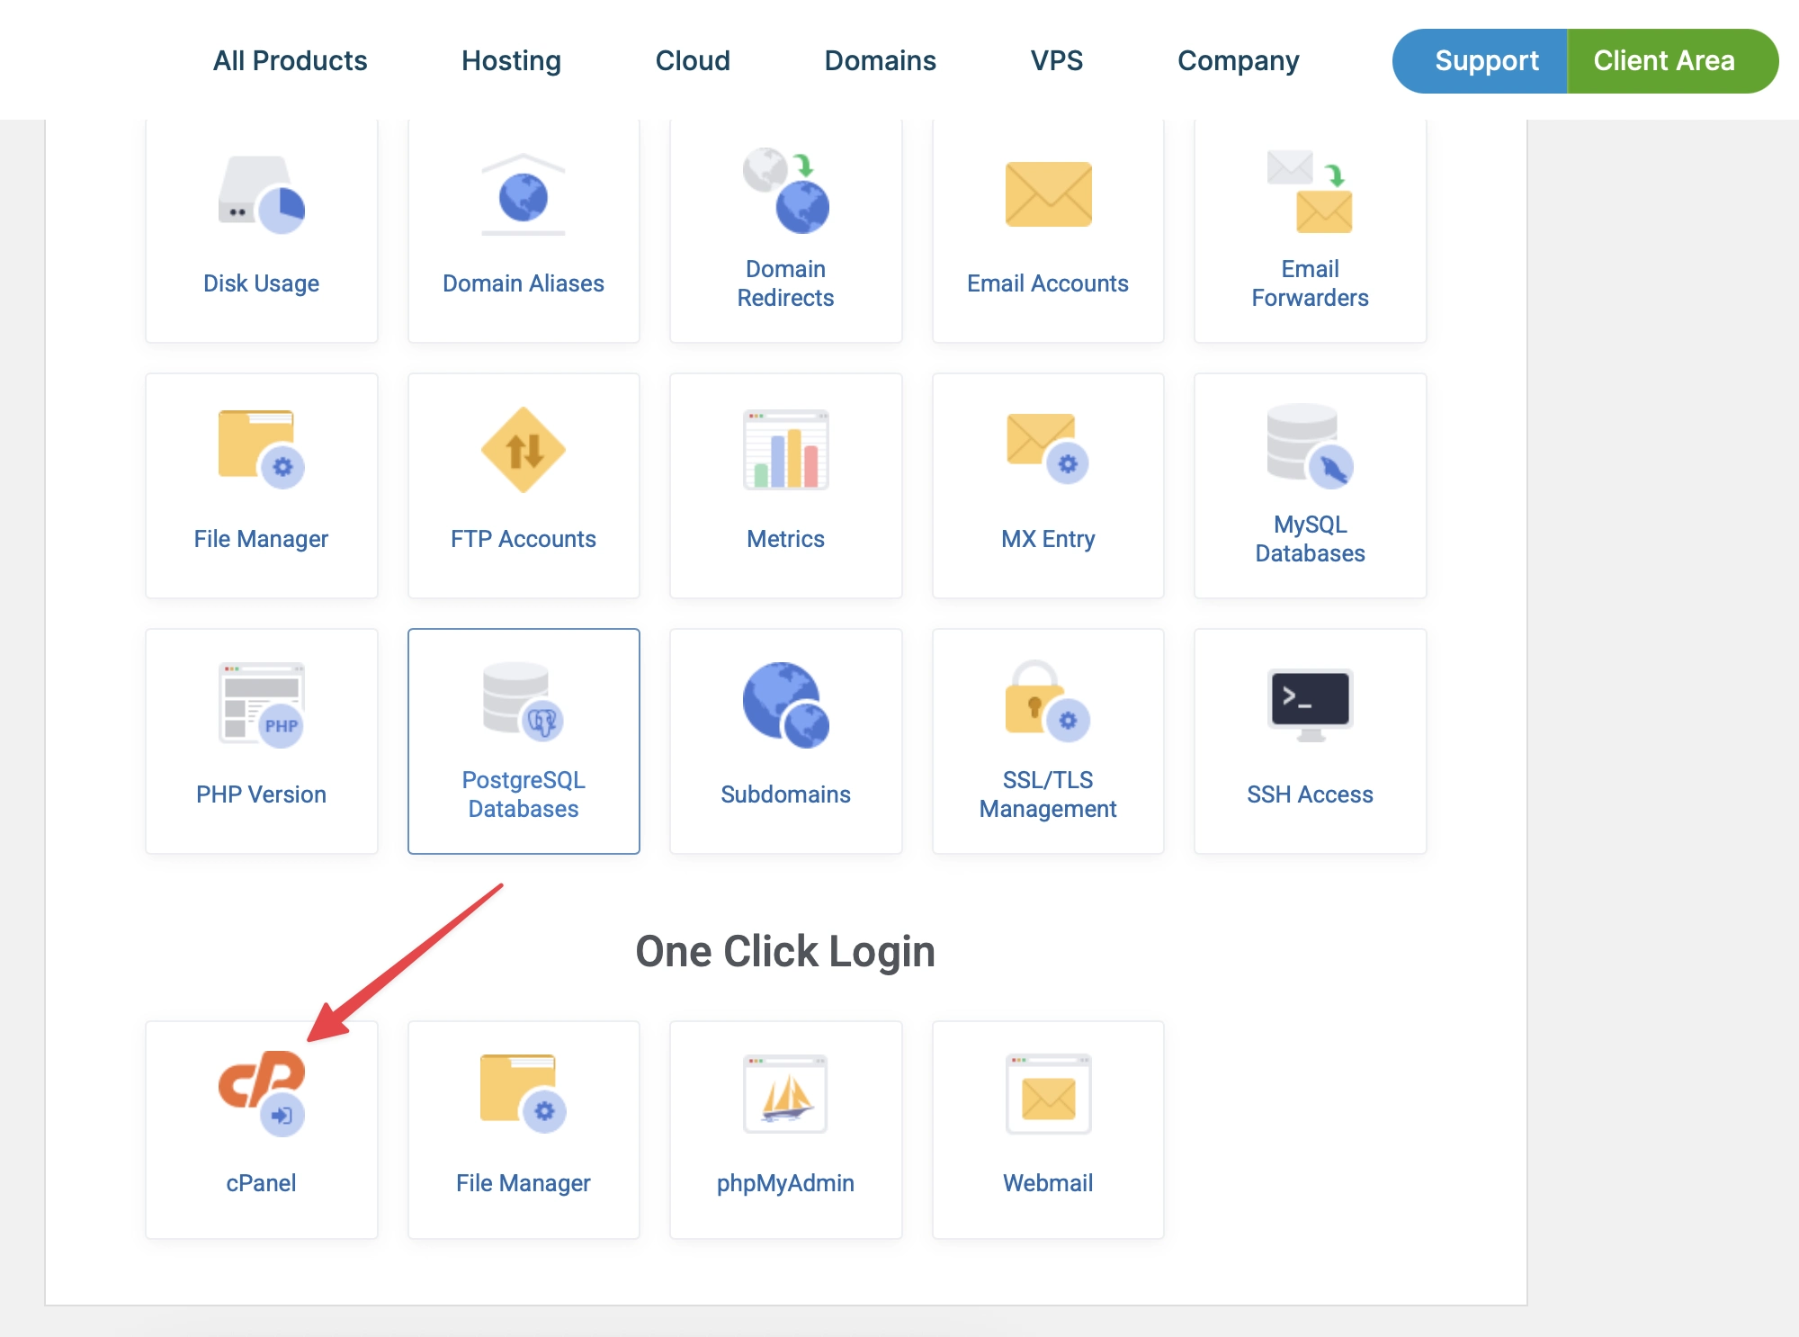Click the green Client Area button
This screenshot has height=1337, width=1799.
(1673, 60)
